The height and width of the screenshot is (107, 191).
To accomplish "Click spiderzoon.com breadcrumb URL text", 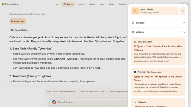I will 151,61.
